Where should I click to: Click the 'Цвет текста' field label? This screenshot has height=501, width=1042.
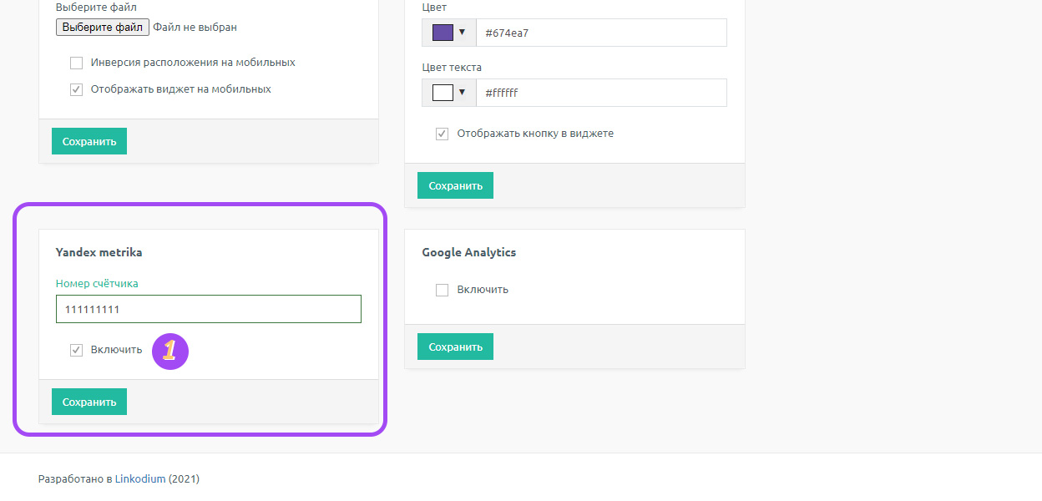click(x=452, y=68)
